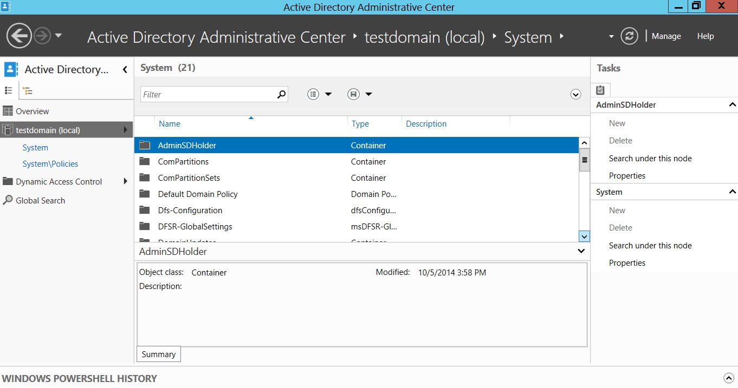Click Search under this node for AdminSDHolder
Screen dimensions: 738x388
[650, 159]
